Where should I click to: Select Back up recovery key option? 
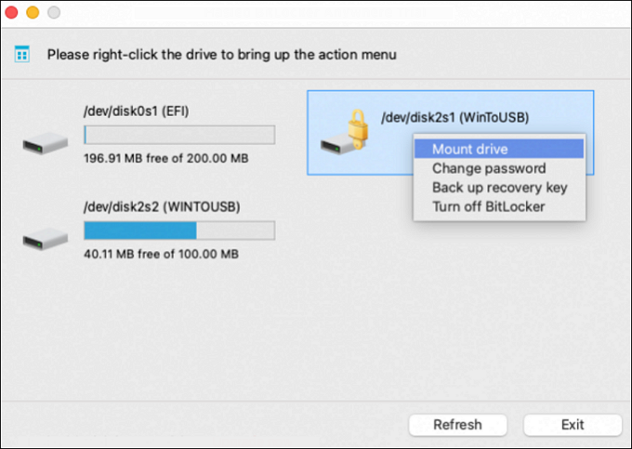click(499, 187)
